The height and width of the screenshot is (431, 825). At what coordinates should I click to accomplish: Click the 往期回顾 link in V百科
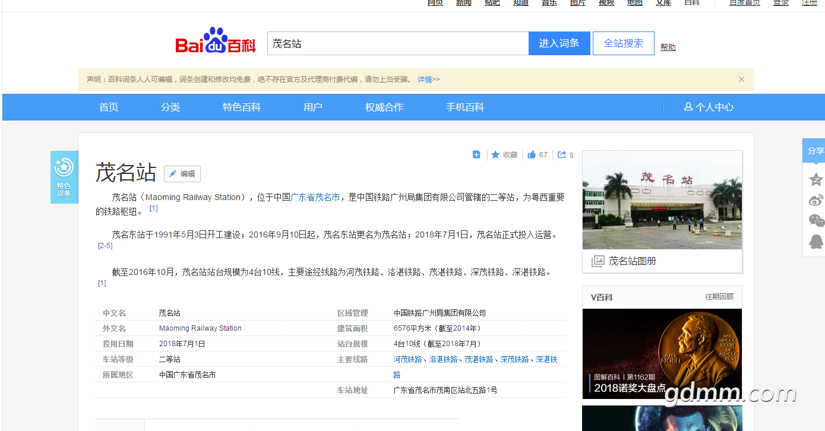point(719,297)
